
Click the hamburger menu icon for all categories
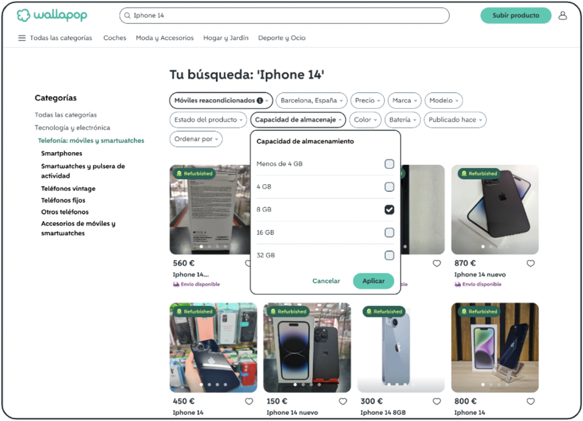[22, 38]
